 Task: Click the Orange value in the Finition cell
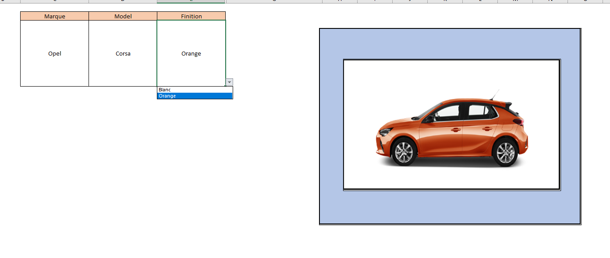point(192,54)
